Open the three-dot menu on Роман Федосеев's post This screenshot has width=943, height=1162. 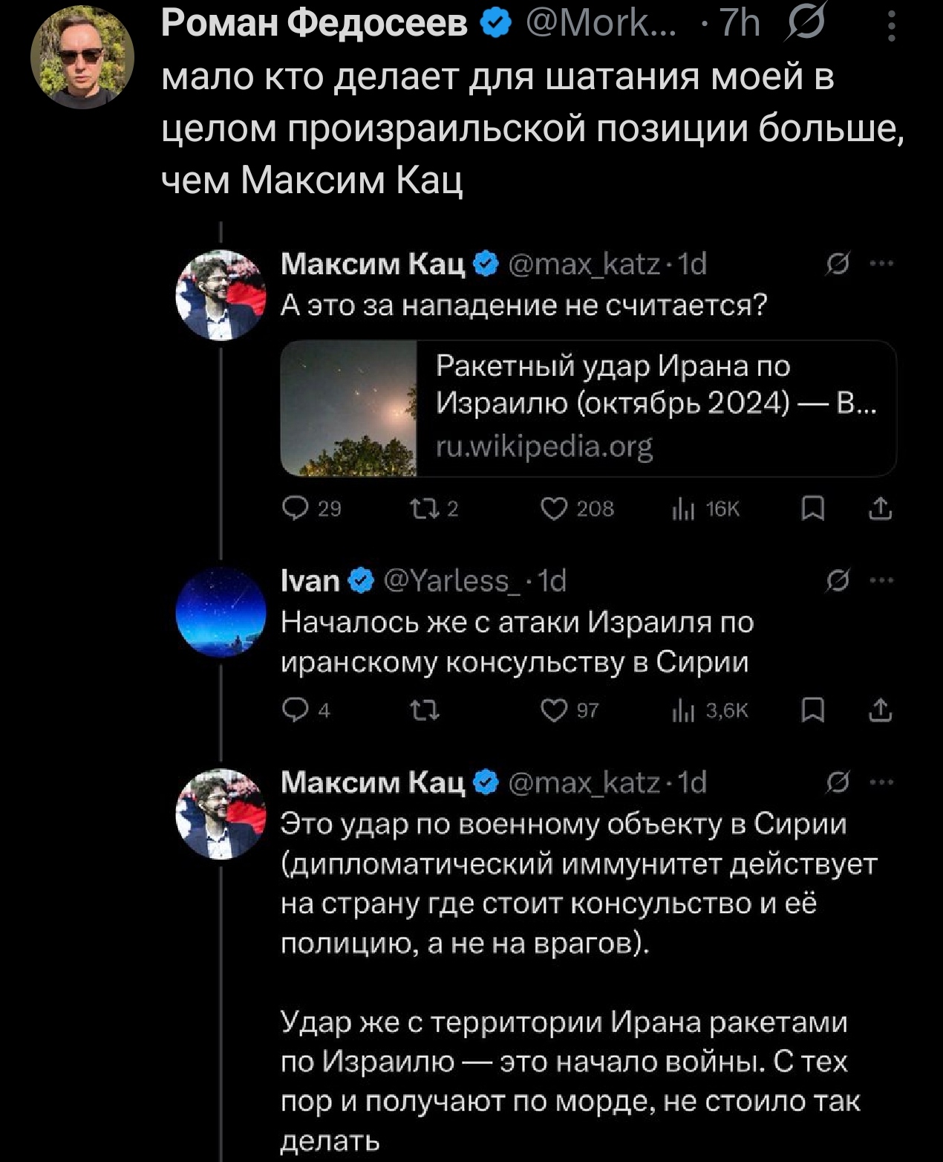891,25
